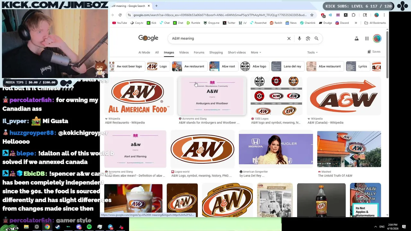Image resolution: width=411 pixels, height=231 pixels.
Task: Go to Google home via the logo
Action: coord(148,38)
